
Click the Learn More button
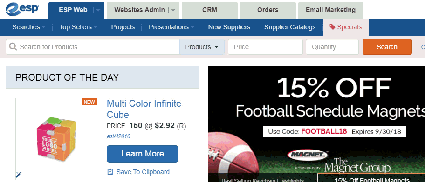pyautogui.click(x=143, y=154)
